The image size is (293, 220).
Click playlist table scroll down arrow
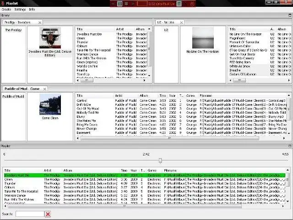(x=288, y=202)
